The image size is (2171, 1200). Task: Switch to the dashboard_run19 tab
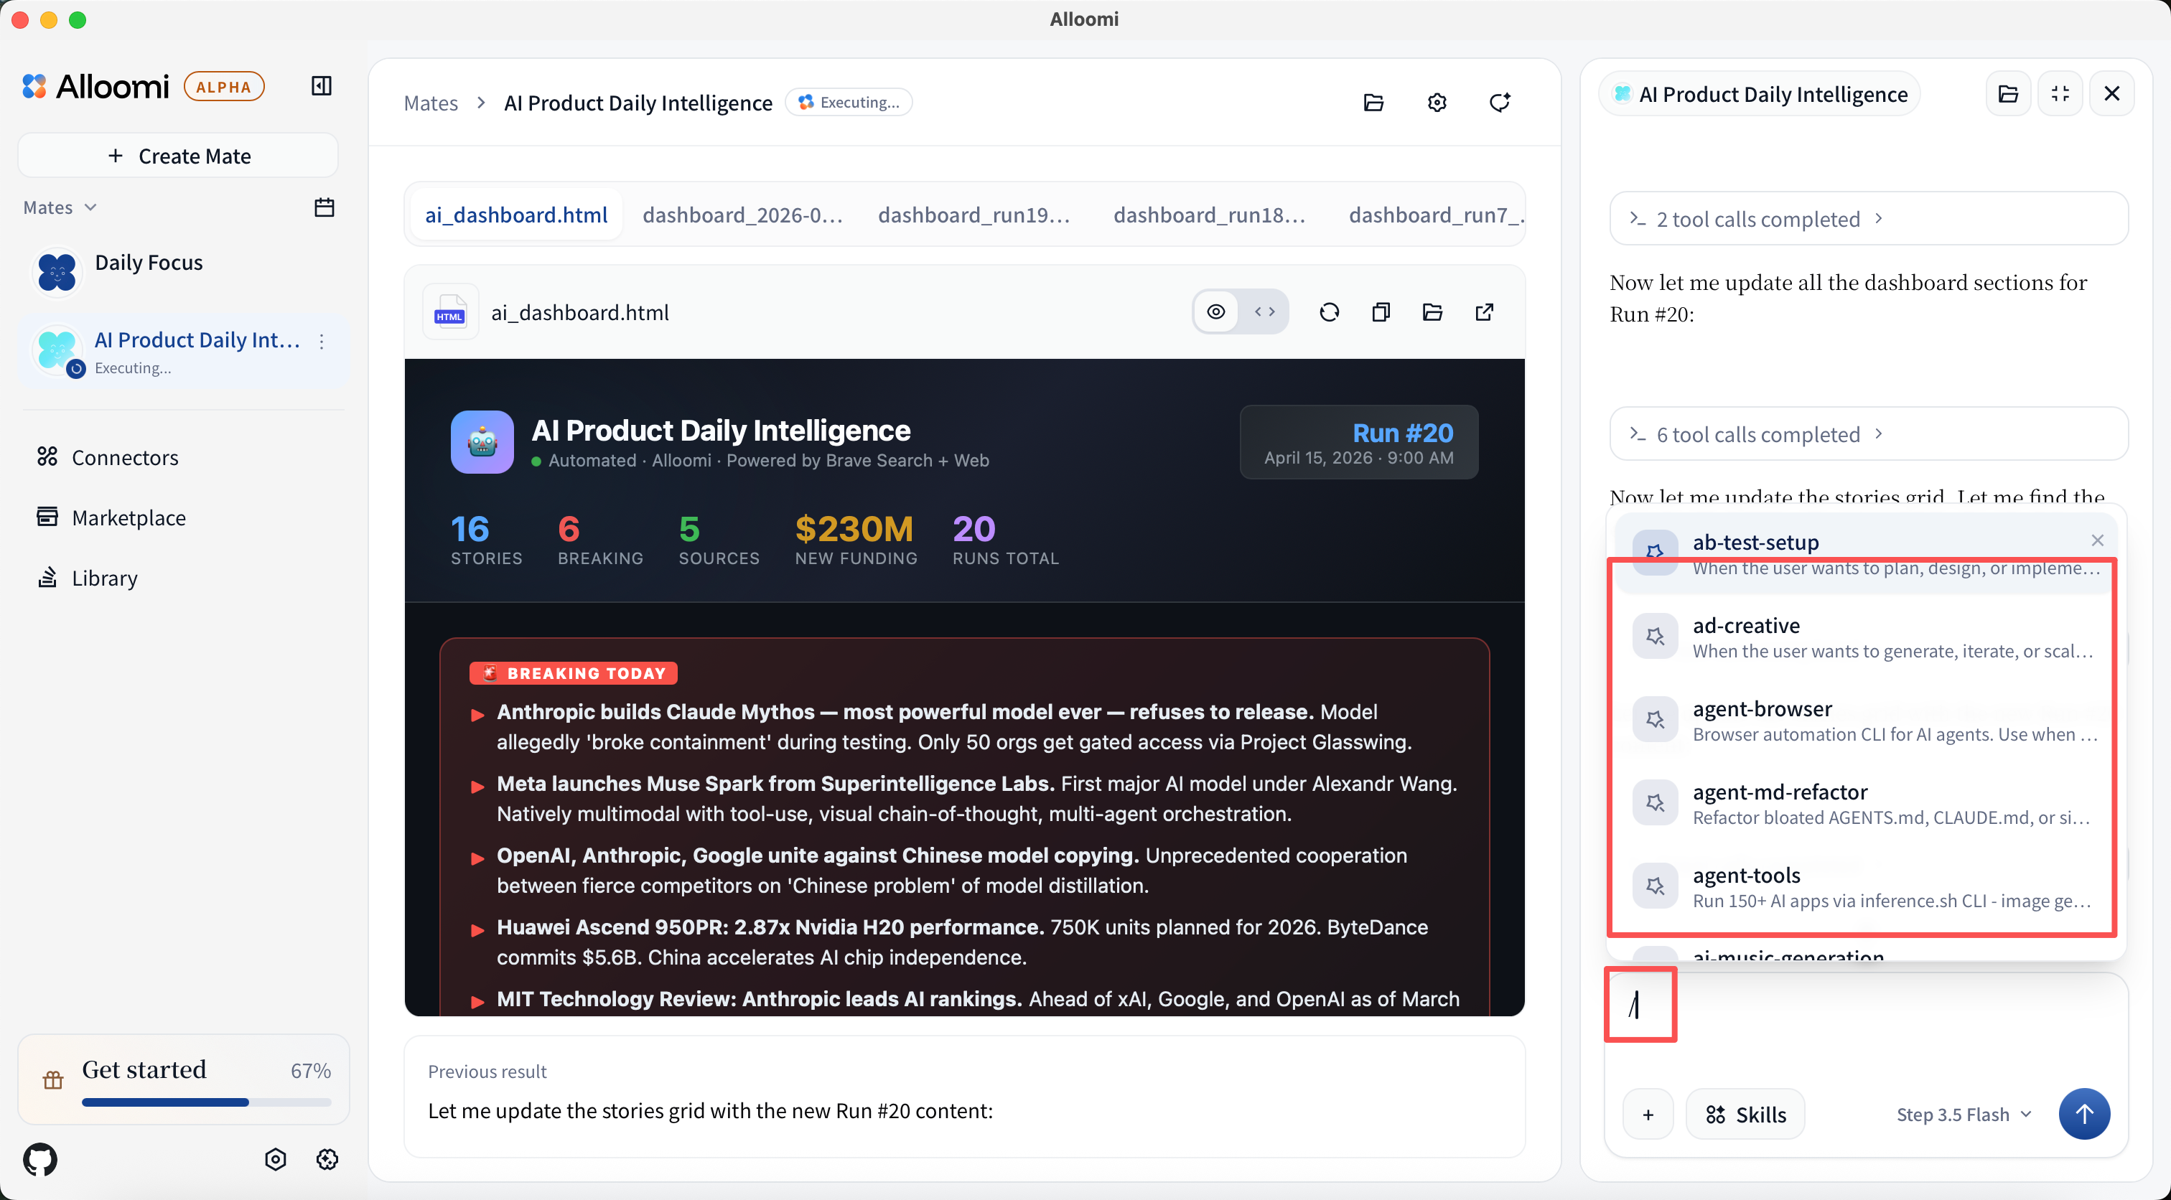[x=974, y=215]
